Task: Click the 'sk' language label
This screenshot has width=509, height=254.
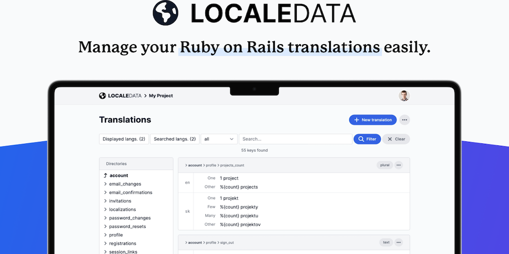Action: tap(187, 211)
